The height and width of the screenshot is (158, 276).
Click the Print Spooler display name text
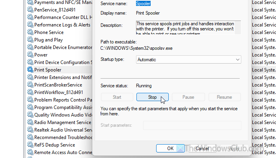[148, 13]
